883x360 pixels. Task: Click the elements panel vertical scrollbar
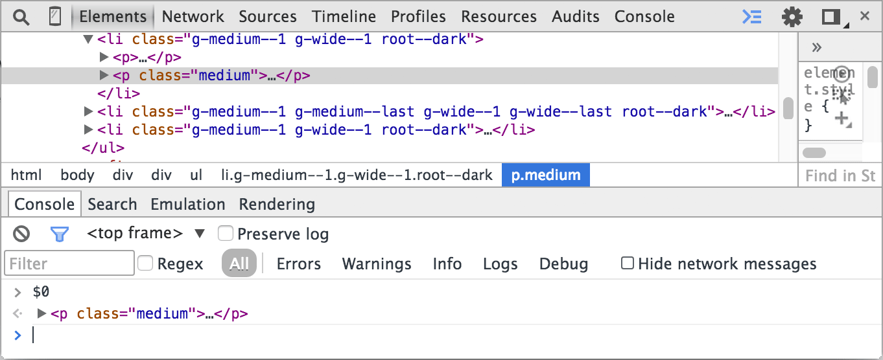coord(788,108)
